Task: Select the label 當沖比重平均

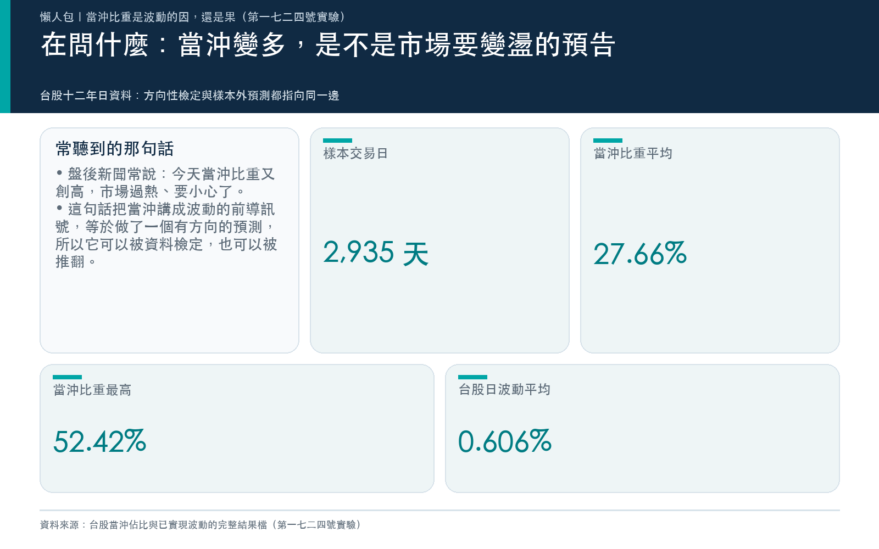Action: tap(633, 153)
